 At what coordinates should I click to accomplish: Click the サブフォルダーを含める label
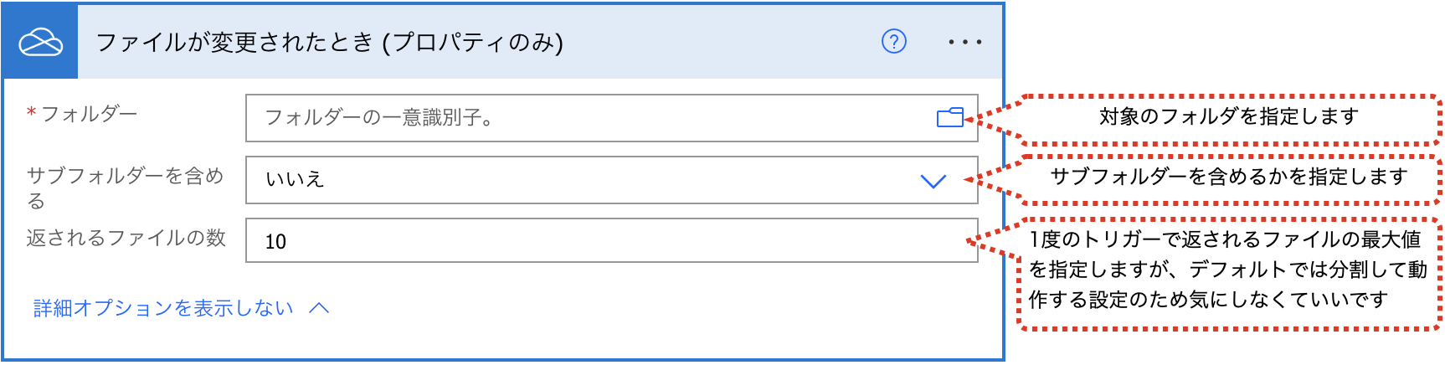point(126,188)
